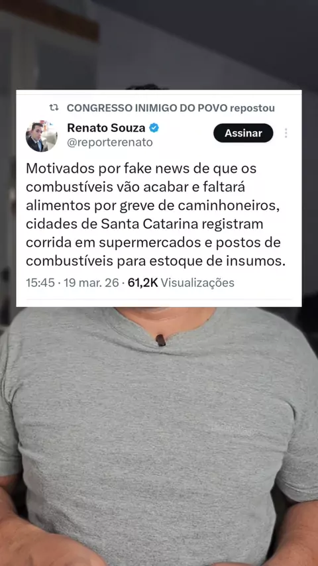Click the black Assinar button

(243, 133)
